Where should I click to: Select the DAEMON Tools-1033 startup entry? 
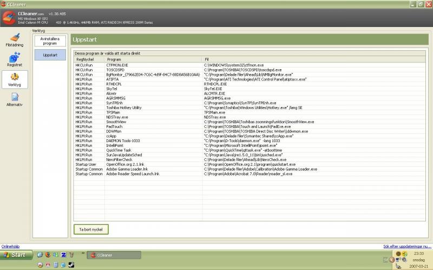point(123,140)
